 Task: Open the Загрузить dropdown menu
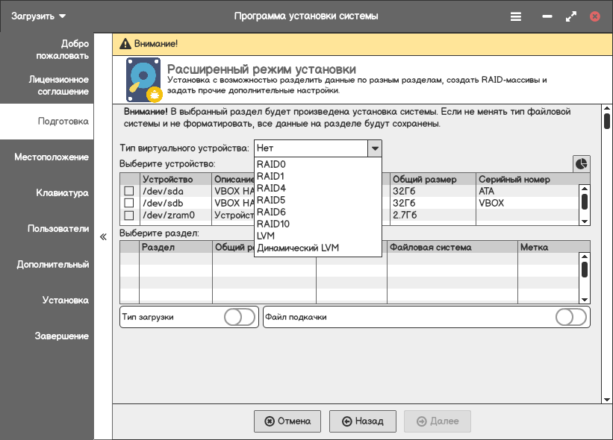(39, 16)
